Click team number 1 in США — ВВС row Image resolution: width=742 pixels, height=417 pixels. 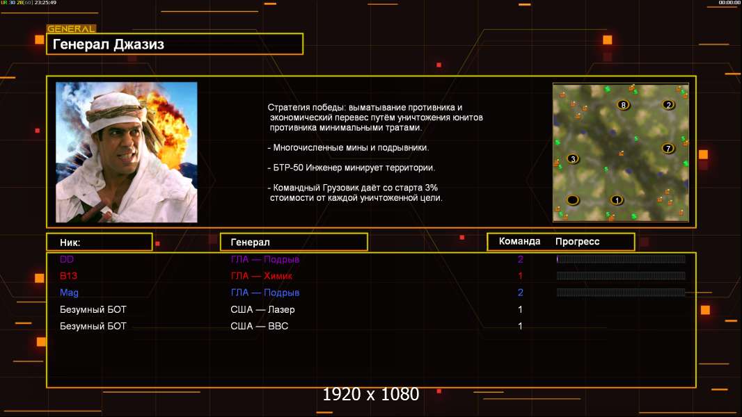[x=520, y=326]
